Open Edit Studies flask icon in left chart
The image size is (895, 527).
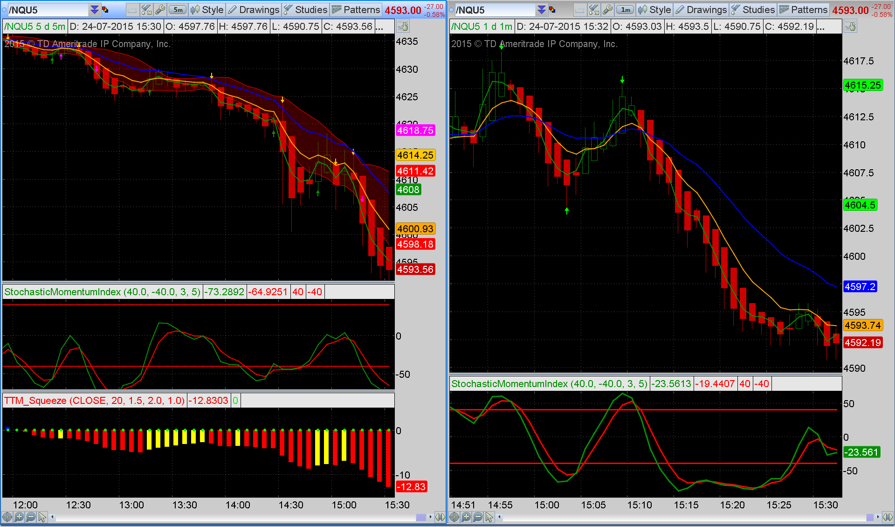pyautogui.click(x=146, y=10)
